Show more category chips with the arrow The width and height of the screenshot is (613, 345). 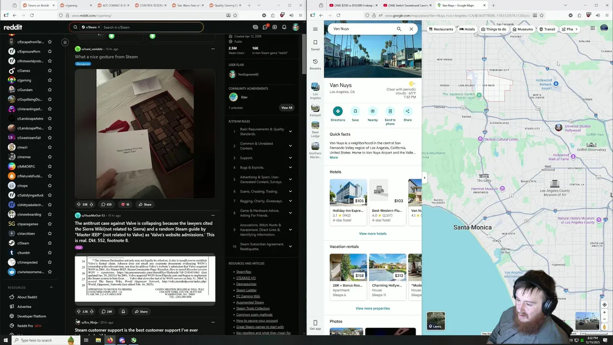577,29
